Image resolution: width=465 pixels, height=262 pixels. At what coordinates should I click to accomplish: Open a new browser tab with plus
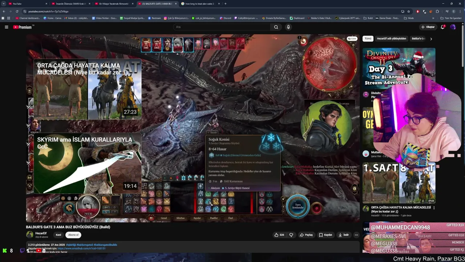tap(226, 4)
